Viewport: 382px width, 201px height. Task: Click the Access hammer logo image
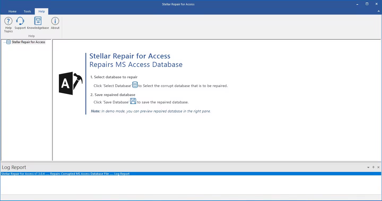coord(71,83)
